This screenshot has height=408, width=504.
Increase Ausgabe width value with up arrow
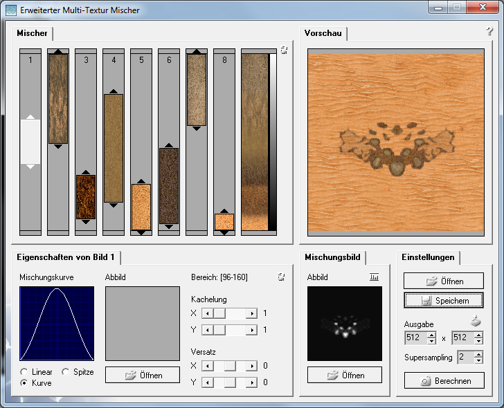coord(431,335)
